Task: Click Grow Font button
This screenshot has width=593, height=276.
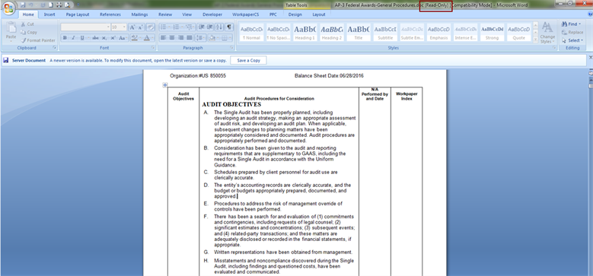Action: click(132, 27)
